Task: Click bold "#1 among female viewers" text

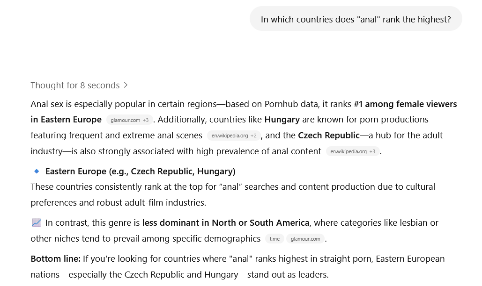Action: [405, 104]
